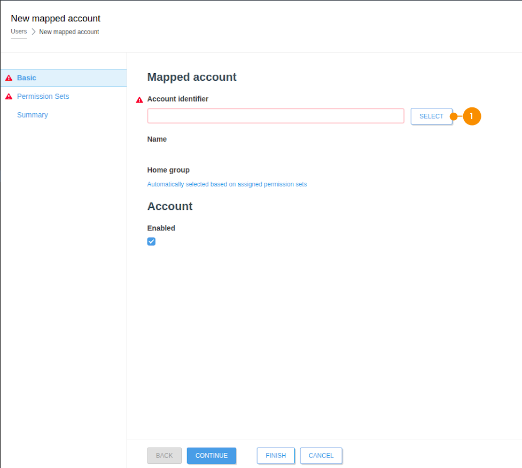522x468 pixels.
Task: Click the warning icon beside Basic
Action: click(9, 78)
